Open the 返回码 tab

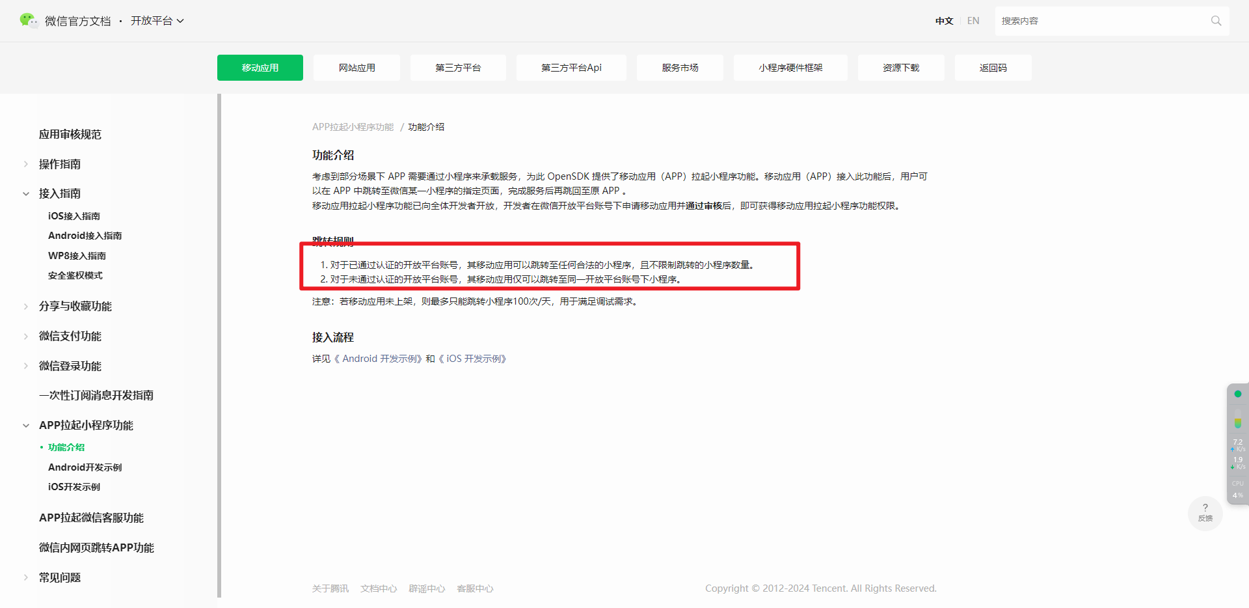pos(993,68)
